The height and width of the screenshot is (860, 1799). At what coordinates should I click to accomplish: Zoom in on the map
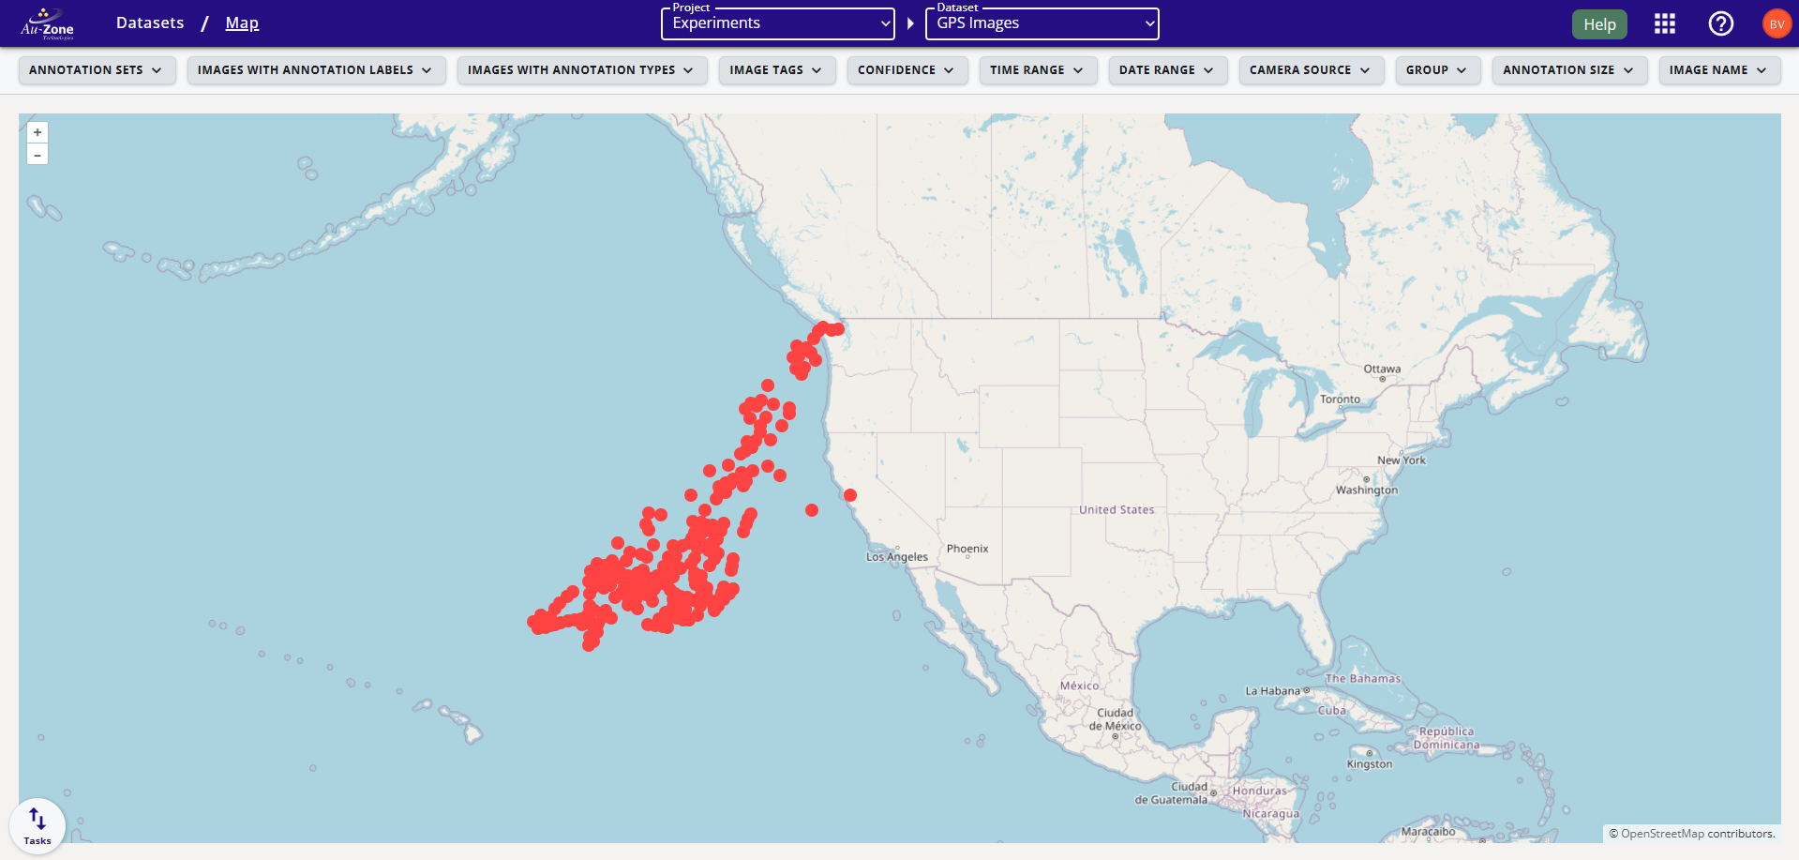(x=37, y=131)
